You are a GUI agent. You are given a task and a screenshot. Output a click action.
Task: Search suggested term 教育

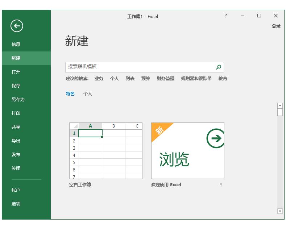pyautogui.click(x=223, y=79)
